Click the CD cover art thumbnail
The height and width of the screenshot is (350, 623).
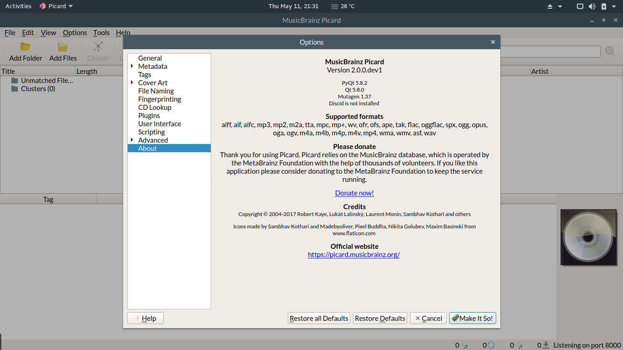[588, 237]
